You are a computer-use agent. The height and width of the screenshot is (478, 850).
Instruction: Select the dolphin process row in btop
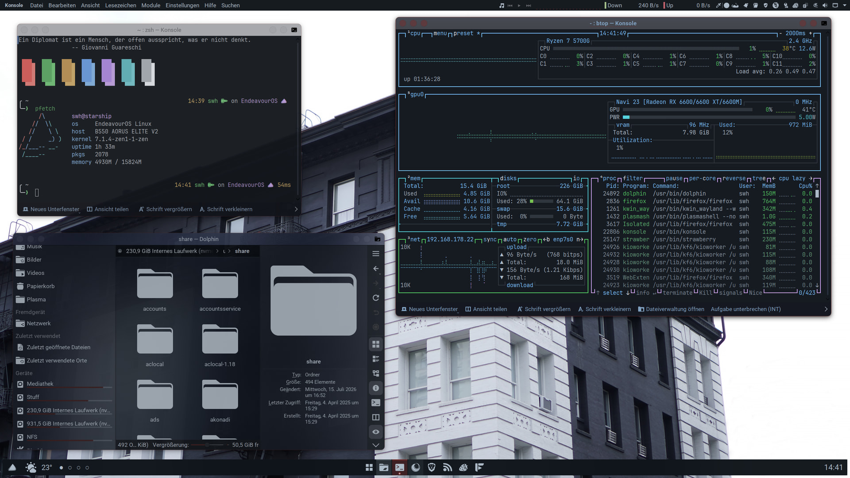coord(707,193)
